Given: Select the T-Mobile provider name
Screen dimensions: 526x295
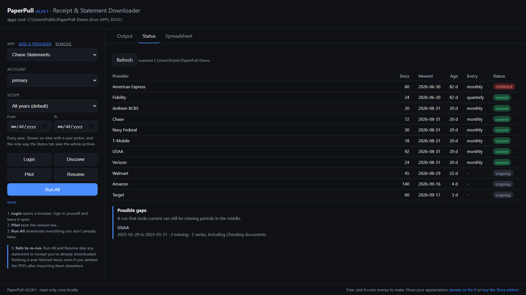Looking at the screenshot, I should 121,141.
